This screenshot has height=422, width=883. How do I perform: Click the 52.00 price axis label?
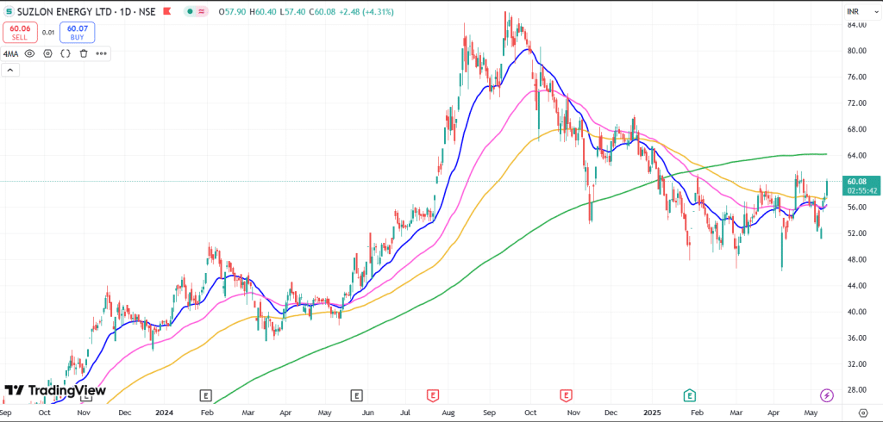(856, 233)
